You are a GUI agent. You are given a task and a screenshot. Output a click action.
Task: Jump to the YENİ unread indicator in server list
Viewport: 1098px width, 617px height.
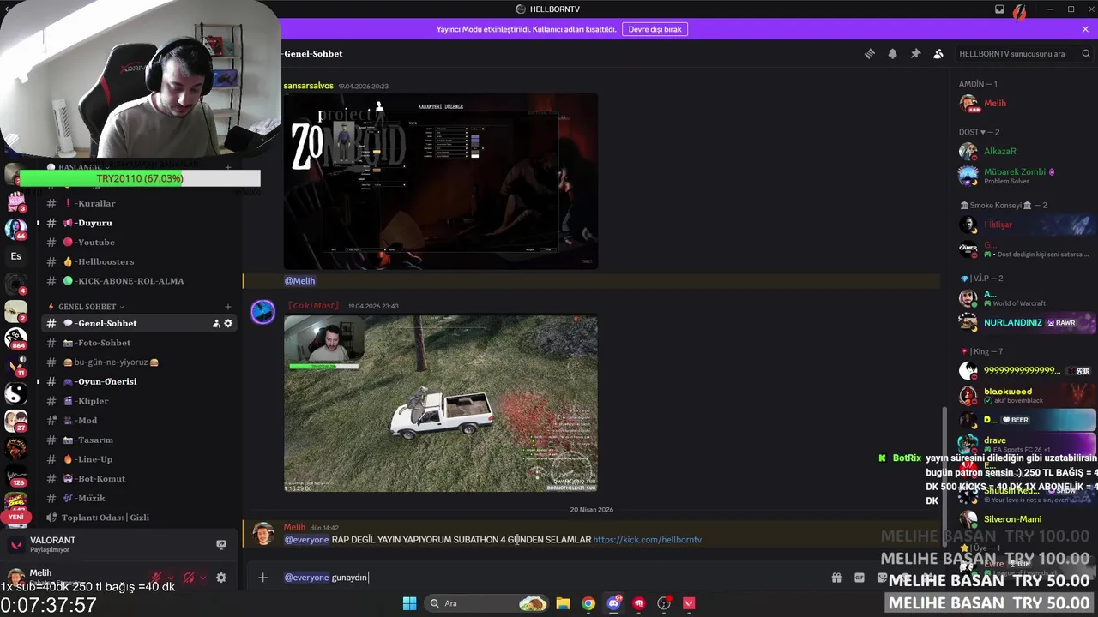[x=16, y=518]
